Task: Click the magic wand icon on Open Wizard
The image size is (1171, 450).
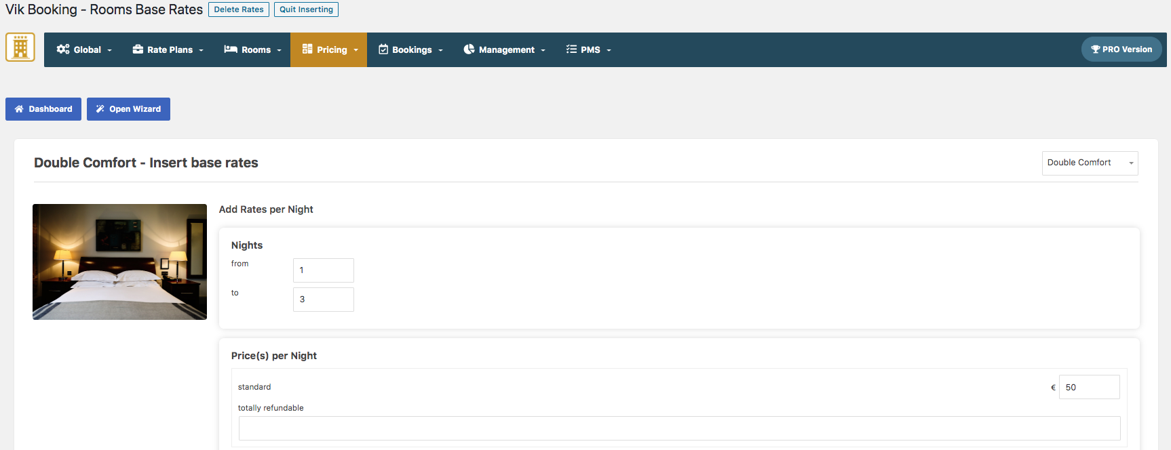Action: point(100,109)
